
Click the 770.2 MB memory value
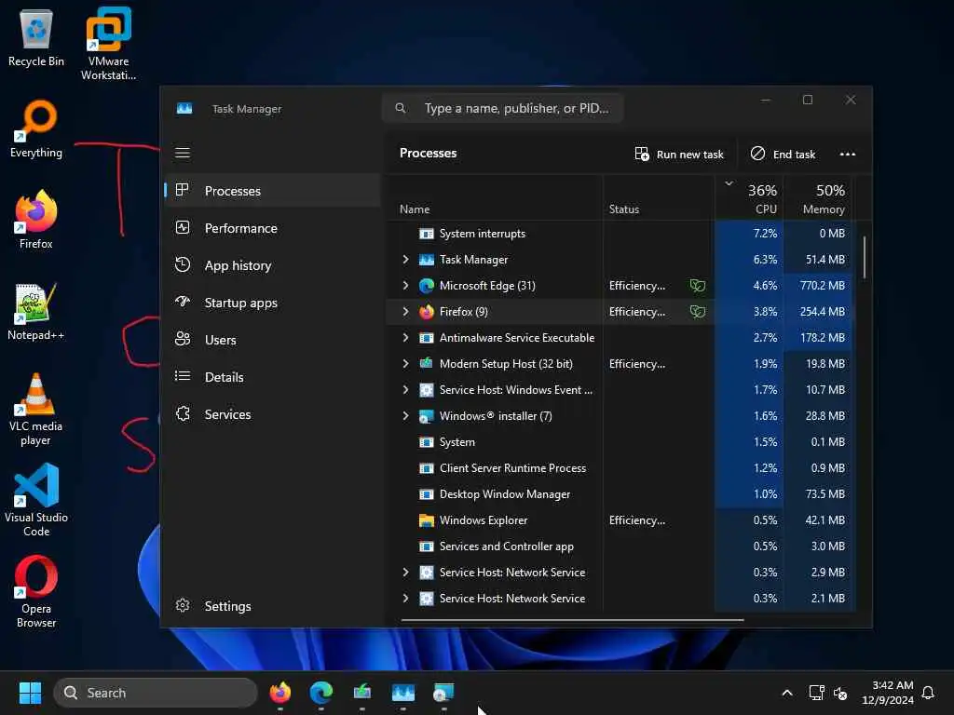(x=822, y=286)
